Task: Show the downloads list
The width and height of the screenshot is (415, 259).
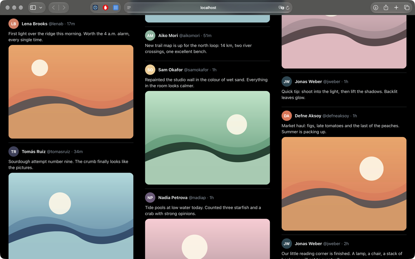Action: coord(376,7)
